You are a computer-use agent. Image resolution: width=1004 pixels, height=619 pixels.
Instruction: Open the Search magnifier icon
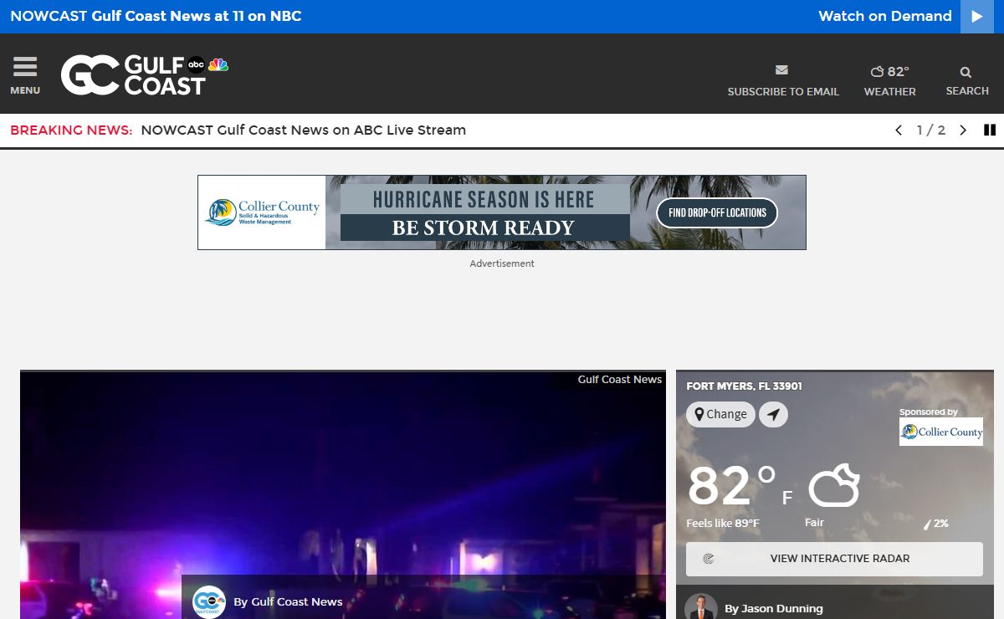pos(966,73)
